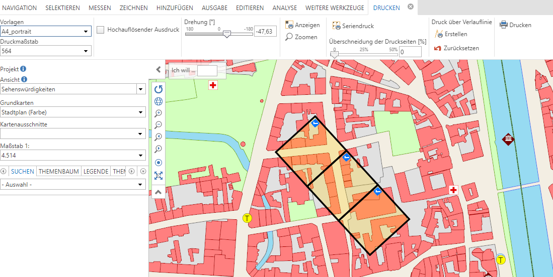553x277 pixels.
Task: Click the Drehung rotation slider handle
Action: tap(227, 34)
